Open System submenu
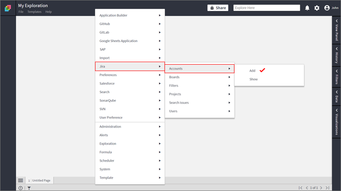Image resolution: width=341 pixels, height=191 pixels. (x=130, y=169)
